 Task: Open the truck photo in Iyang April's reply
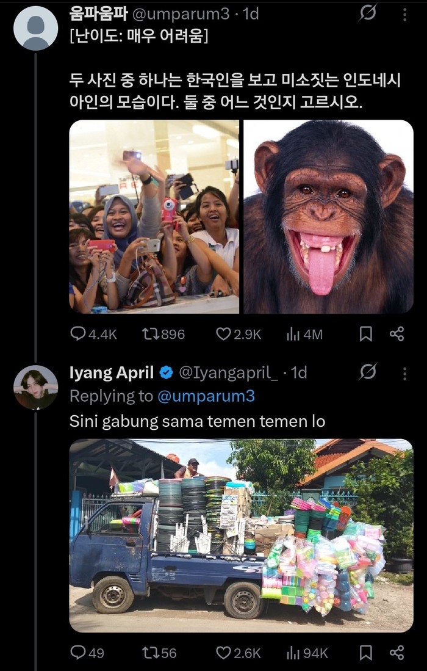click(241, 535)
